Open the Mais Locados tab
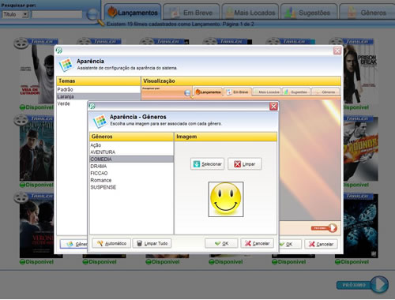395x300 pixels. tap(250, 13)
